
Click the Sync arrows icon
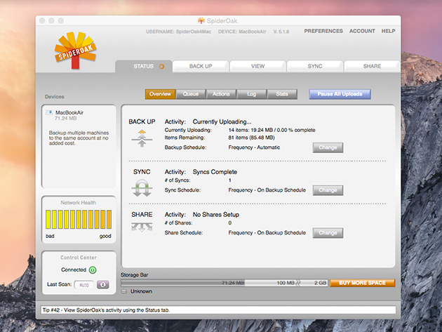coord(142,188)
